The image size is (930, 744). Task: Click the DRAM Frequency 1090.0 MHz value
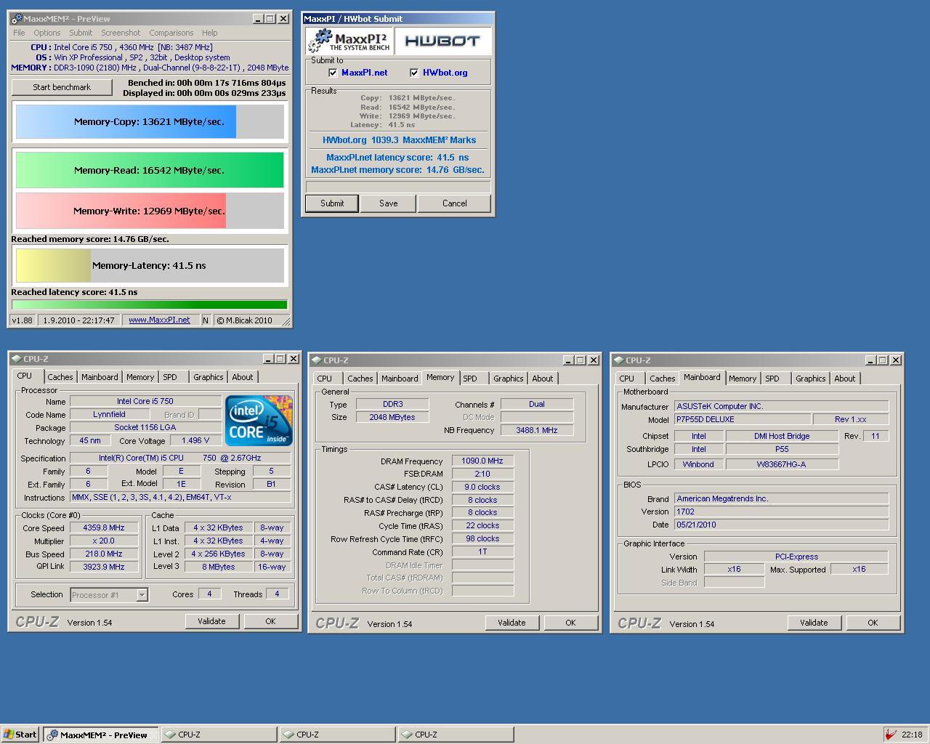tap(482, 461)
